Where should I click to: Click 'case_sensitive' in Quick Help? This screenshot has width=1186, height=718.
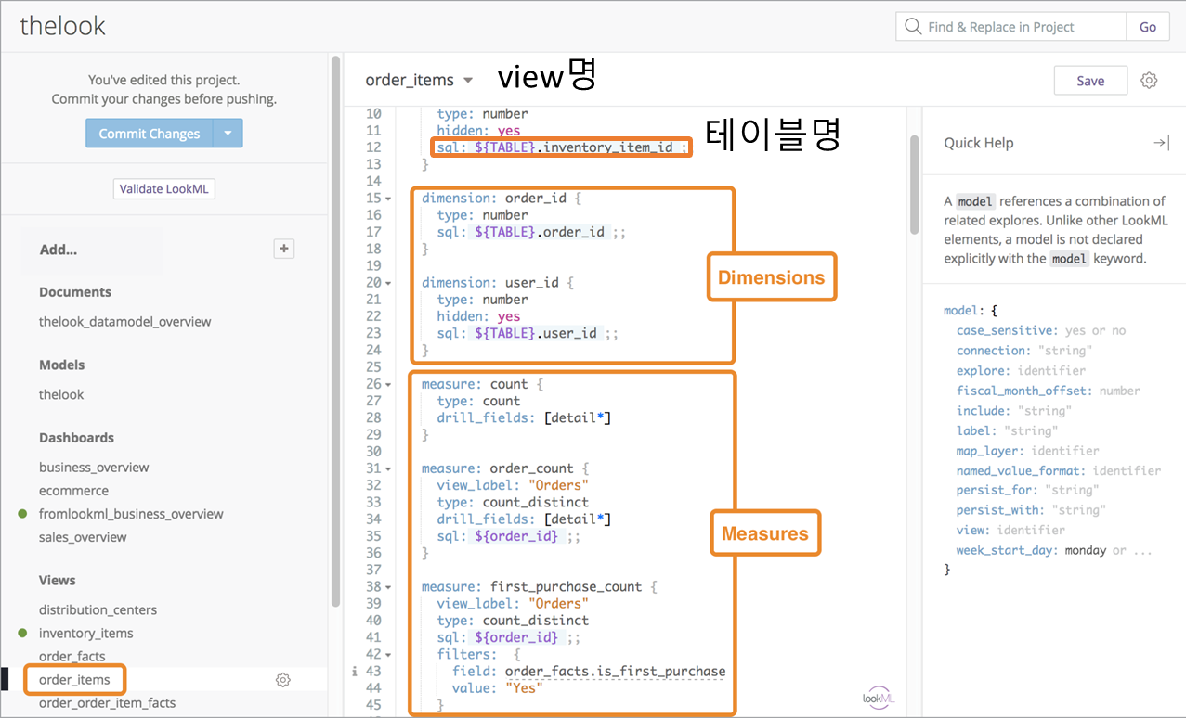pos(1007,330)
